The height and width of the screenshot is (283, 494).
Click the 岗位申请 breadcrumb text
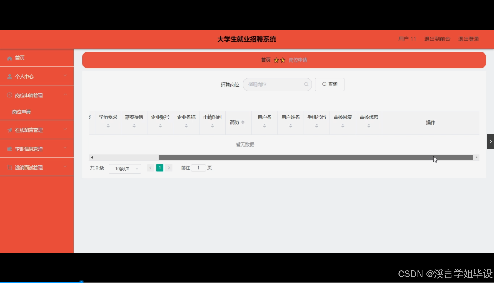[298, 60]
